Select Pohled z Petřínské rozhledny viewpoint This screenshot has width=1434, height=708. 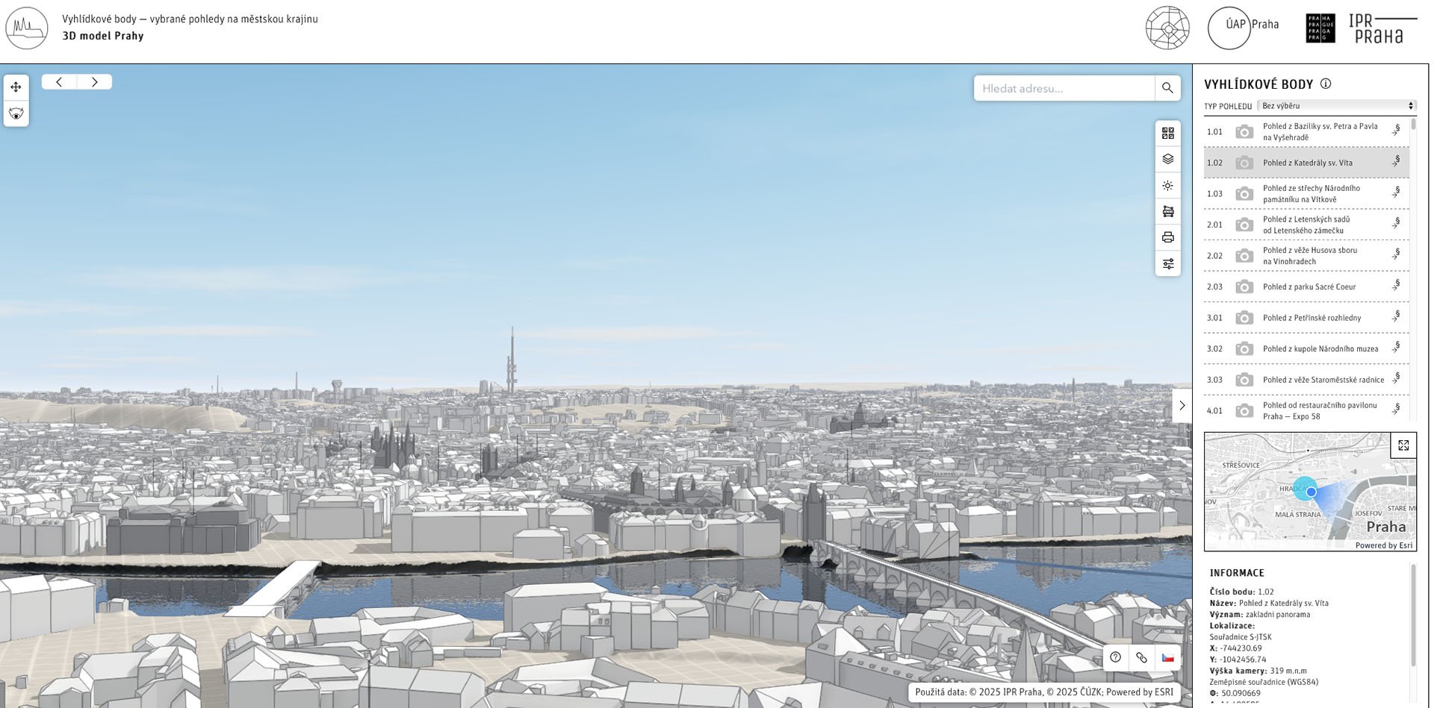1306,318
